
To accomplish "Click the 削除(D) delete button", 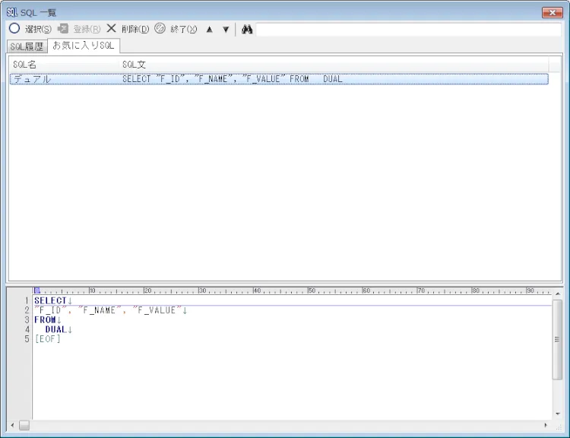I will coord(128,29).
